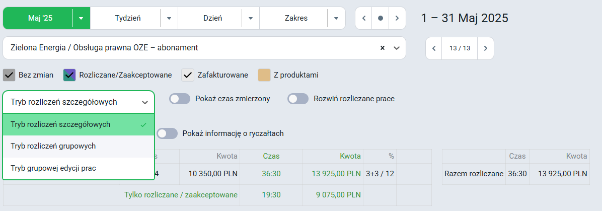Click the Z produktami color box
602x211 pixels.
[x=264, y=75]
